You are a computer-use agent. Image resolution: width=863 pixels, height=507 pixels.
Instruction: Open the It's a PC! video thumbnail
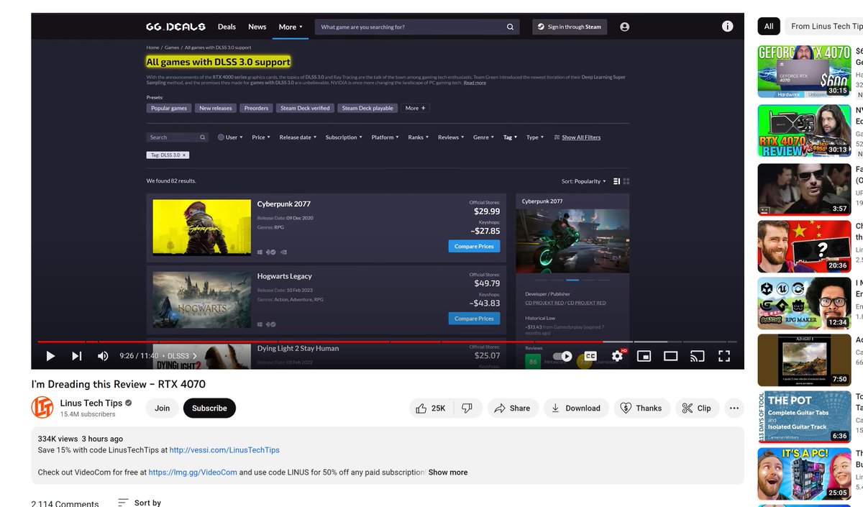coord(804,474)
